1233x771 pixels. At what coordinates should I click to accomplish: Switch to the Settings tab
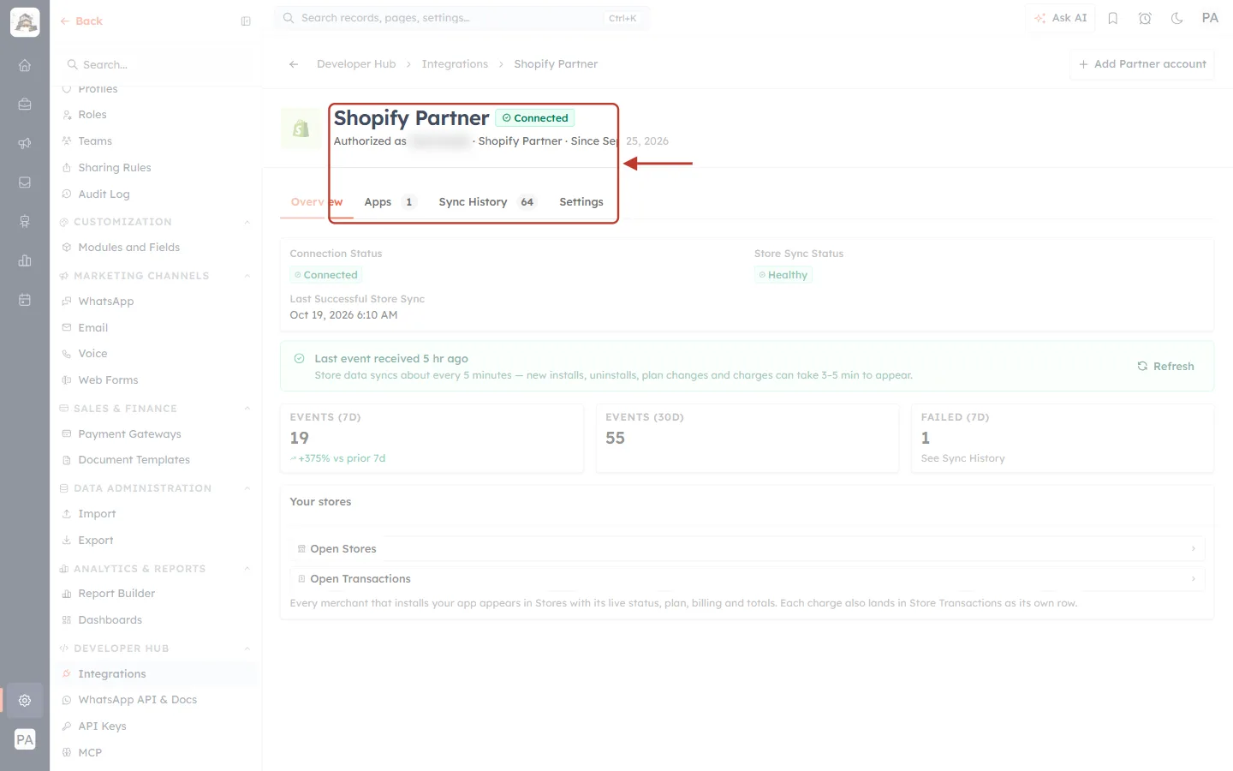click(x=581, y=202)
